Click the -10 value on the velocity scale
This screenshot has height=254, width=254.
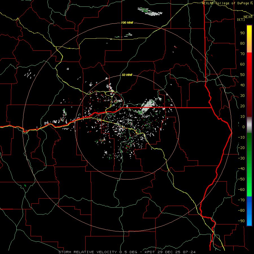pyautogui.click(x=241, y=137)
